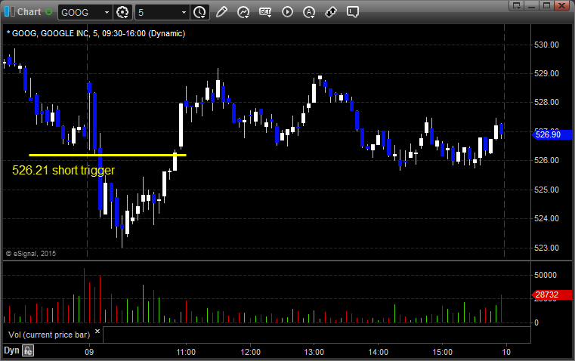Open the chart comment bubble icon
This screenshot has width=575, height=361.
pos(352,12)
